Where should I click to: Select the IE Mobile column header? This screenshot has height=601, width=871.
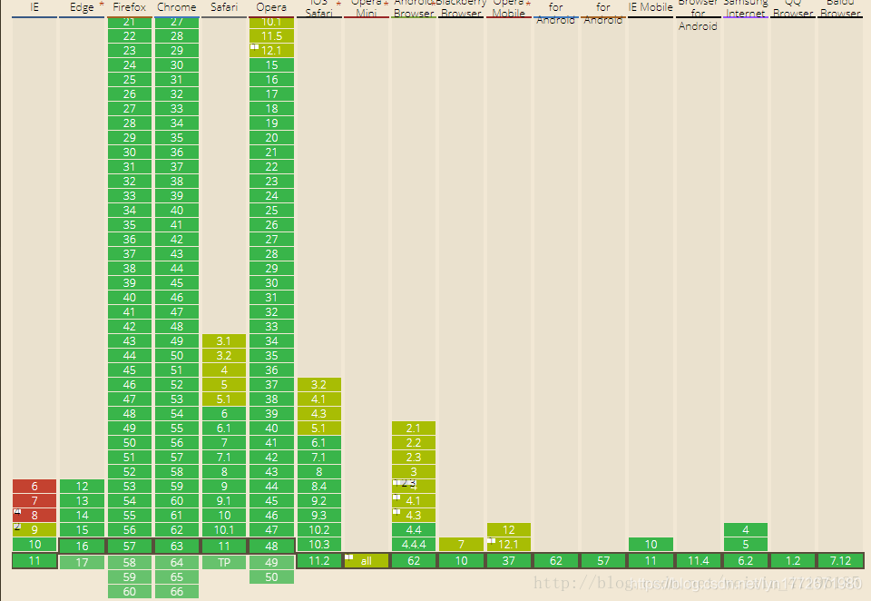pyautogui.click(x=651, y=7)
